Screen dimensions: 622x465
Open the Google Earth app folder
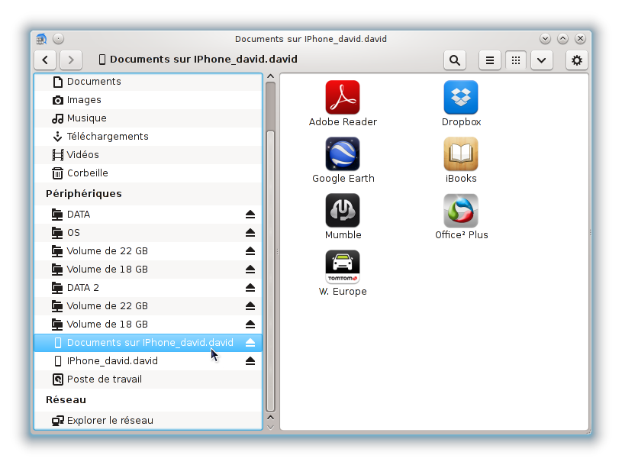tap(343, 160)
